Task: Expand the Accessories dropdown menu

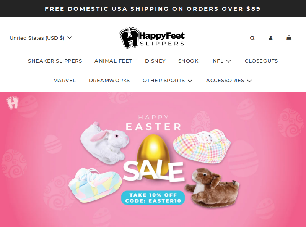Action: pyautogui.click(x=229, y=81)
